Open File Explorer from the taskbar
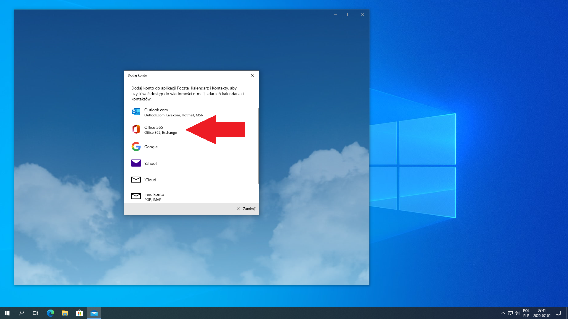This screenshot has width=568, height=319. click(x=65, y=313)
